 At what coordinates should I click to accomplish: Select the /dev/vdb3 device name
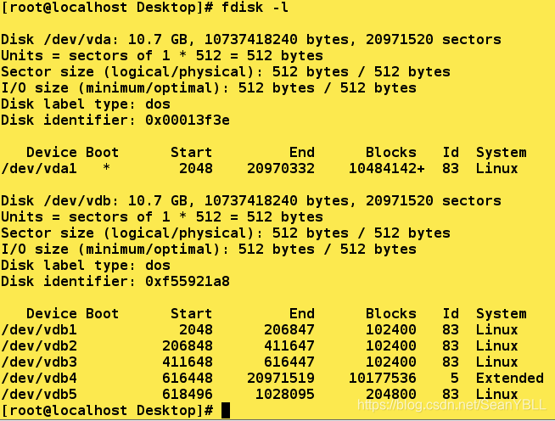38,362
